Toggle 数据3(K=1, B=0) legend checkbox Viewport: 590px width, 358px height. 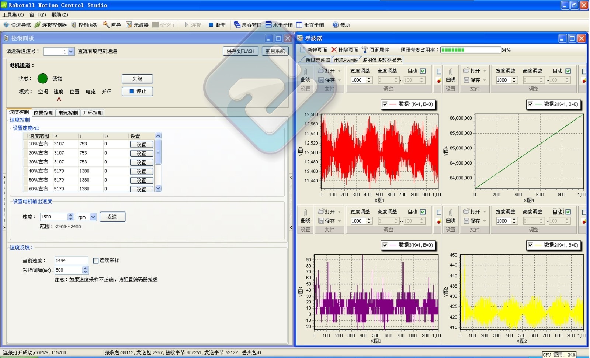[x=385, y=245]
